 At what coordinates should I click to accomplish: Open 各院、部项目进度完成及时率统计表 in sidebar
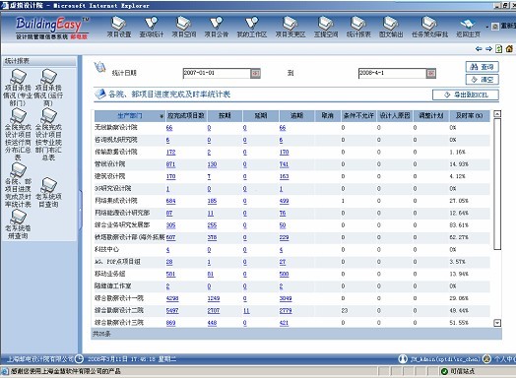[x=18, y=185]
